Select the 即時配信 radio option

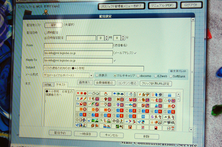pyautogui.click(x=45, y=33)
